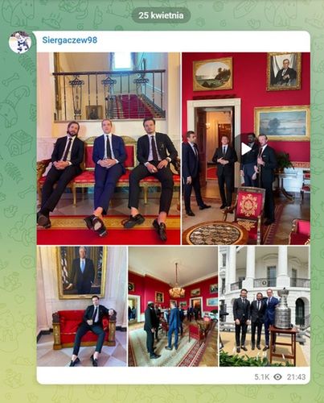324x403 pixels.
Task: Click the eye views icon
Action: (x=278, y=377)
